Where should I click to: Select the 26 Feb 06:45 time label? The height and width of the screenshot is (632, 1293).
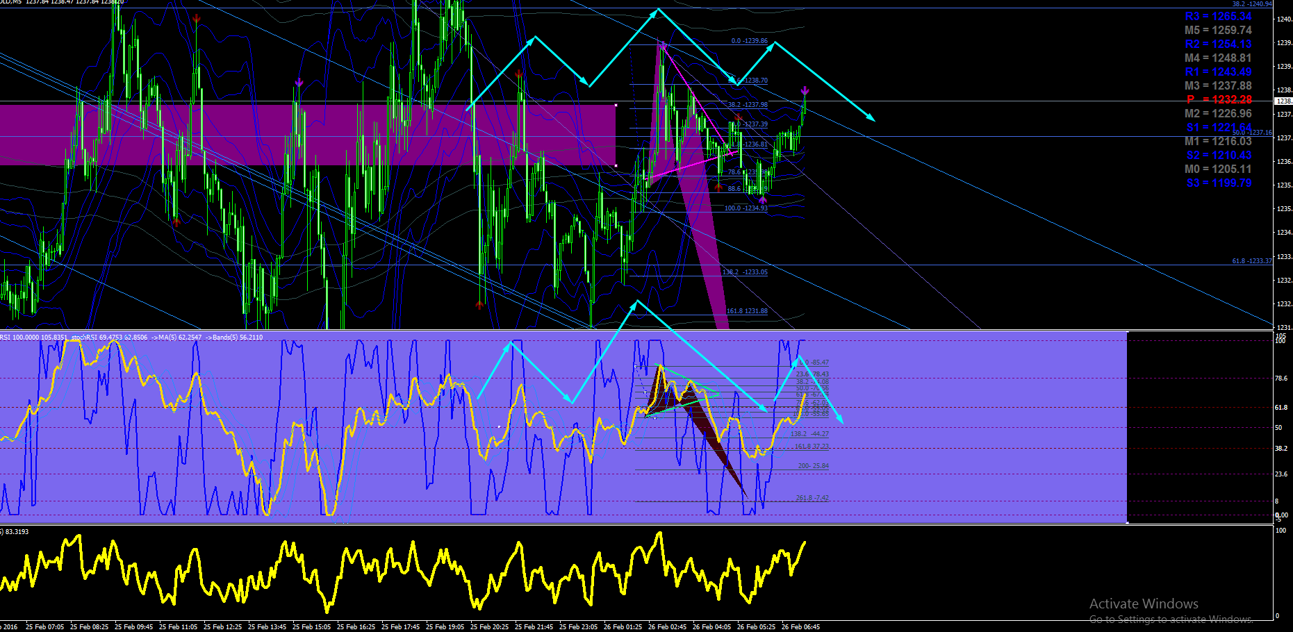[800, 627]
